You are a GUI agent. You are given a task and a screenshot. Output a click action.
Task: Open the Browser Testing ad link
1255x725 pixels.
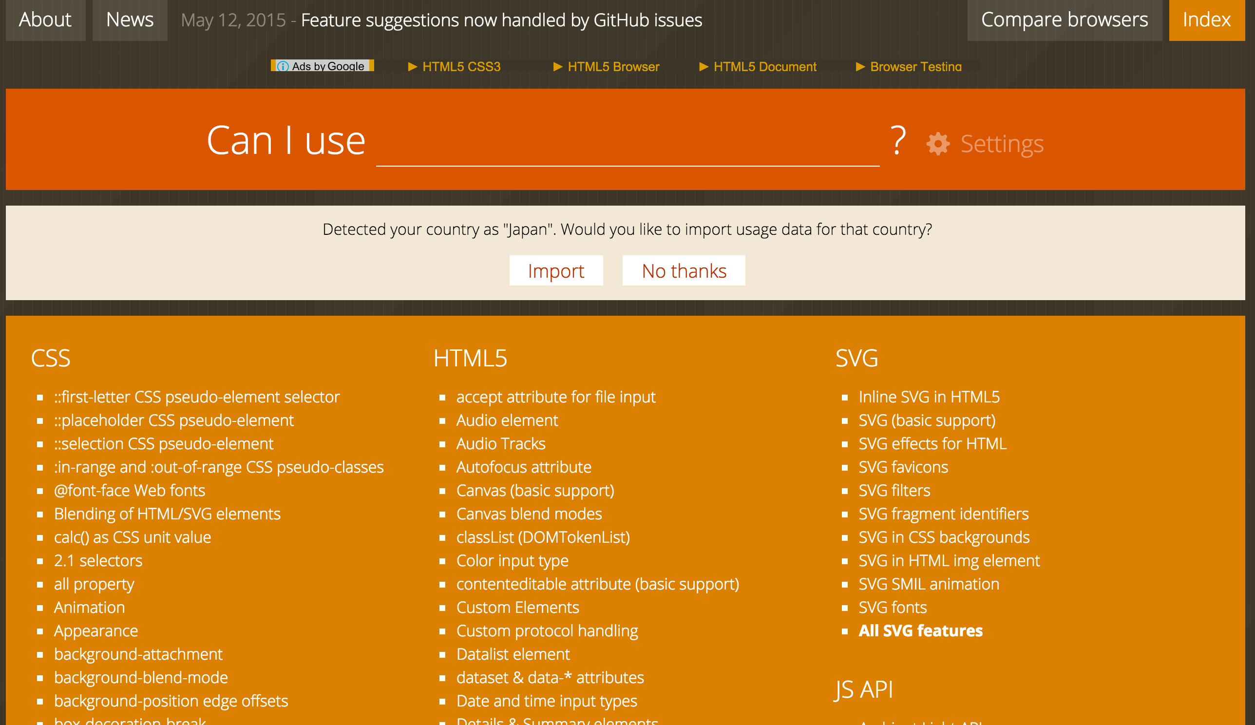point(915,67)
